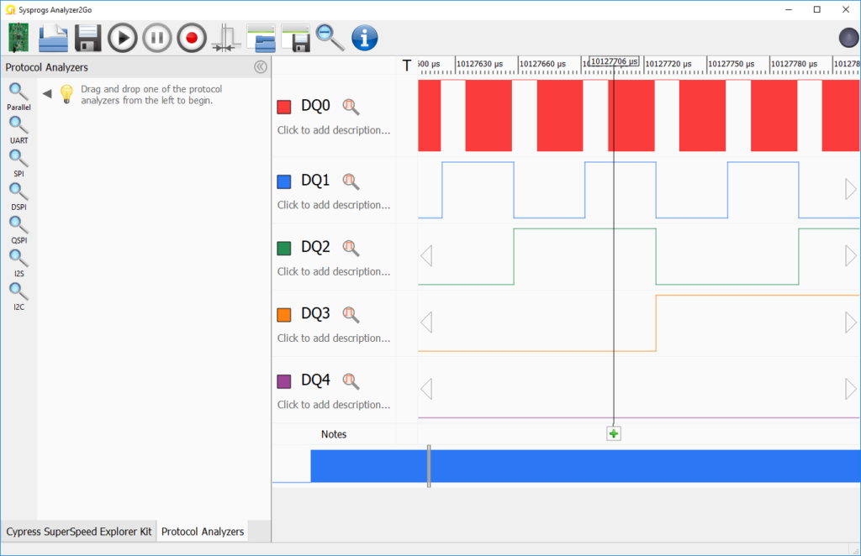The width and height of the screenshot is (861, 556).
Task: Open a saved capture file
Action: tap(52, 37)
